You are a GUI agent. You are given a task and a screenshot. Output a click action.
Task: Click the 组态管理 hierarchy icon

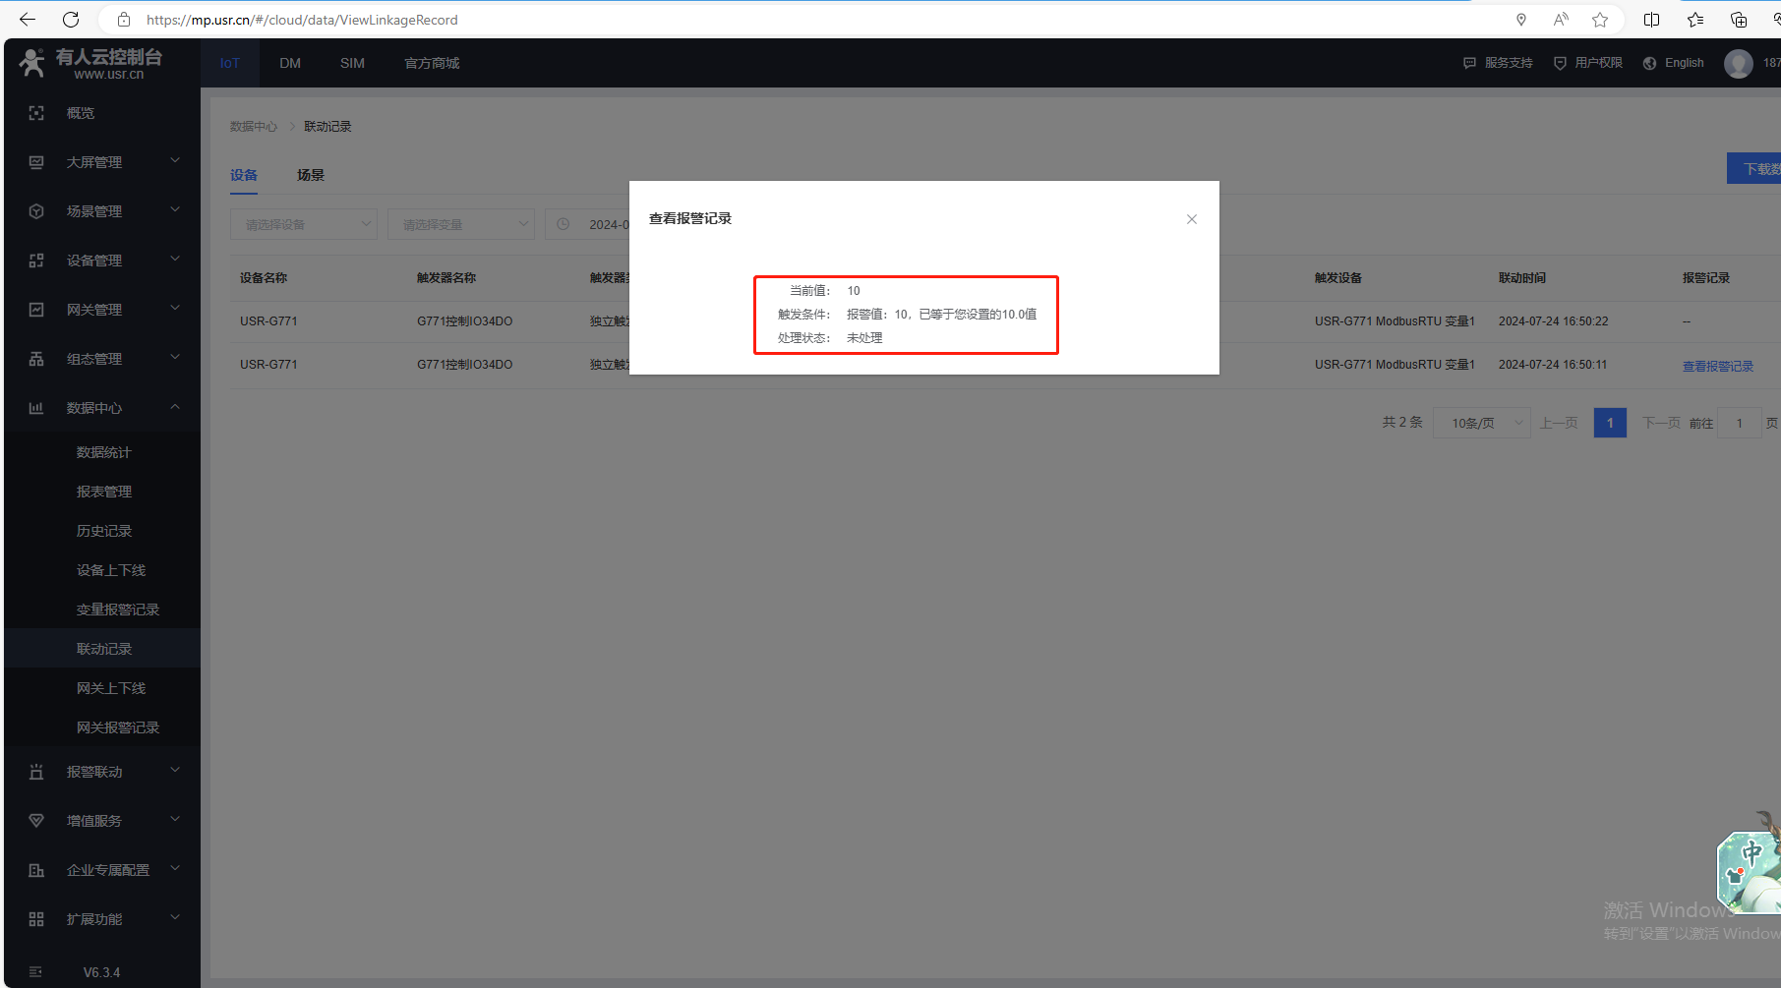pyautogui.click(x=36, y=359)
